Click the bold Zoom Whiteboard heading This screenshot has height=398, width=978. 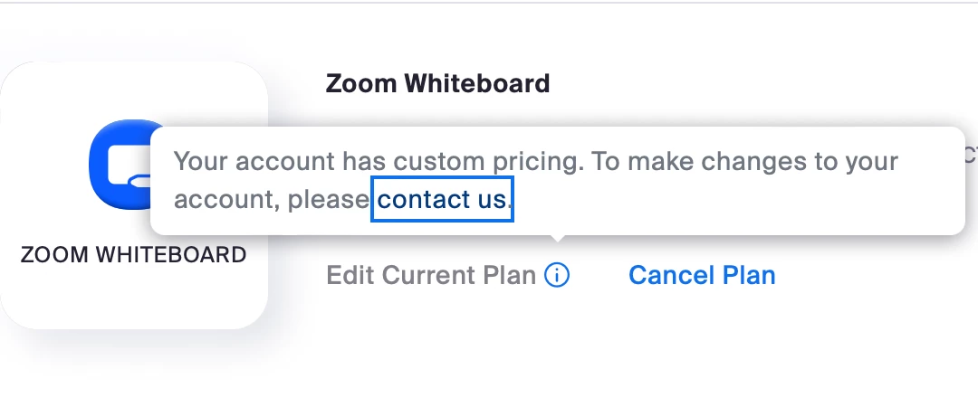coord(437,84)
